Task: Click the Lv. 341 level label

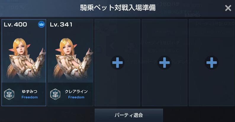Action: [61, 25]
